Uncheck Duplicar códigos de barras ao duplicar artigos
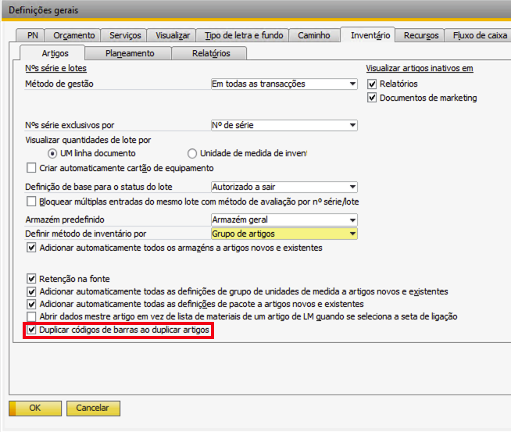This screenshot has width=511, height=432. (x=31, y=330)
